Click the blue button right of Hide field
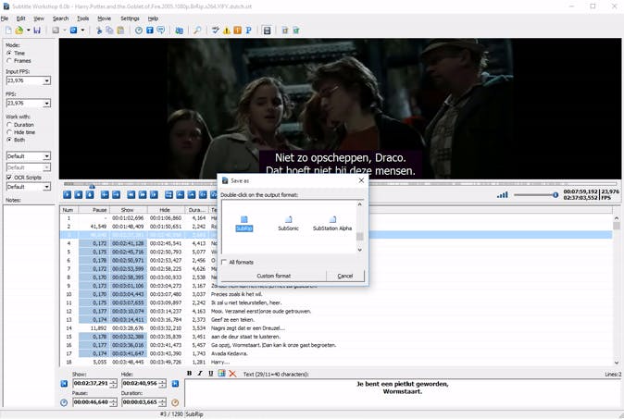624x419 pixels. point(175,384)
